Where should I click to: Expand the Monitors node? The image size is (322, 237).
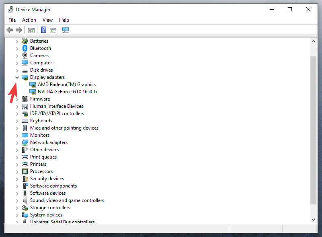click(x=17, y=136)
